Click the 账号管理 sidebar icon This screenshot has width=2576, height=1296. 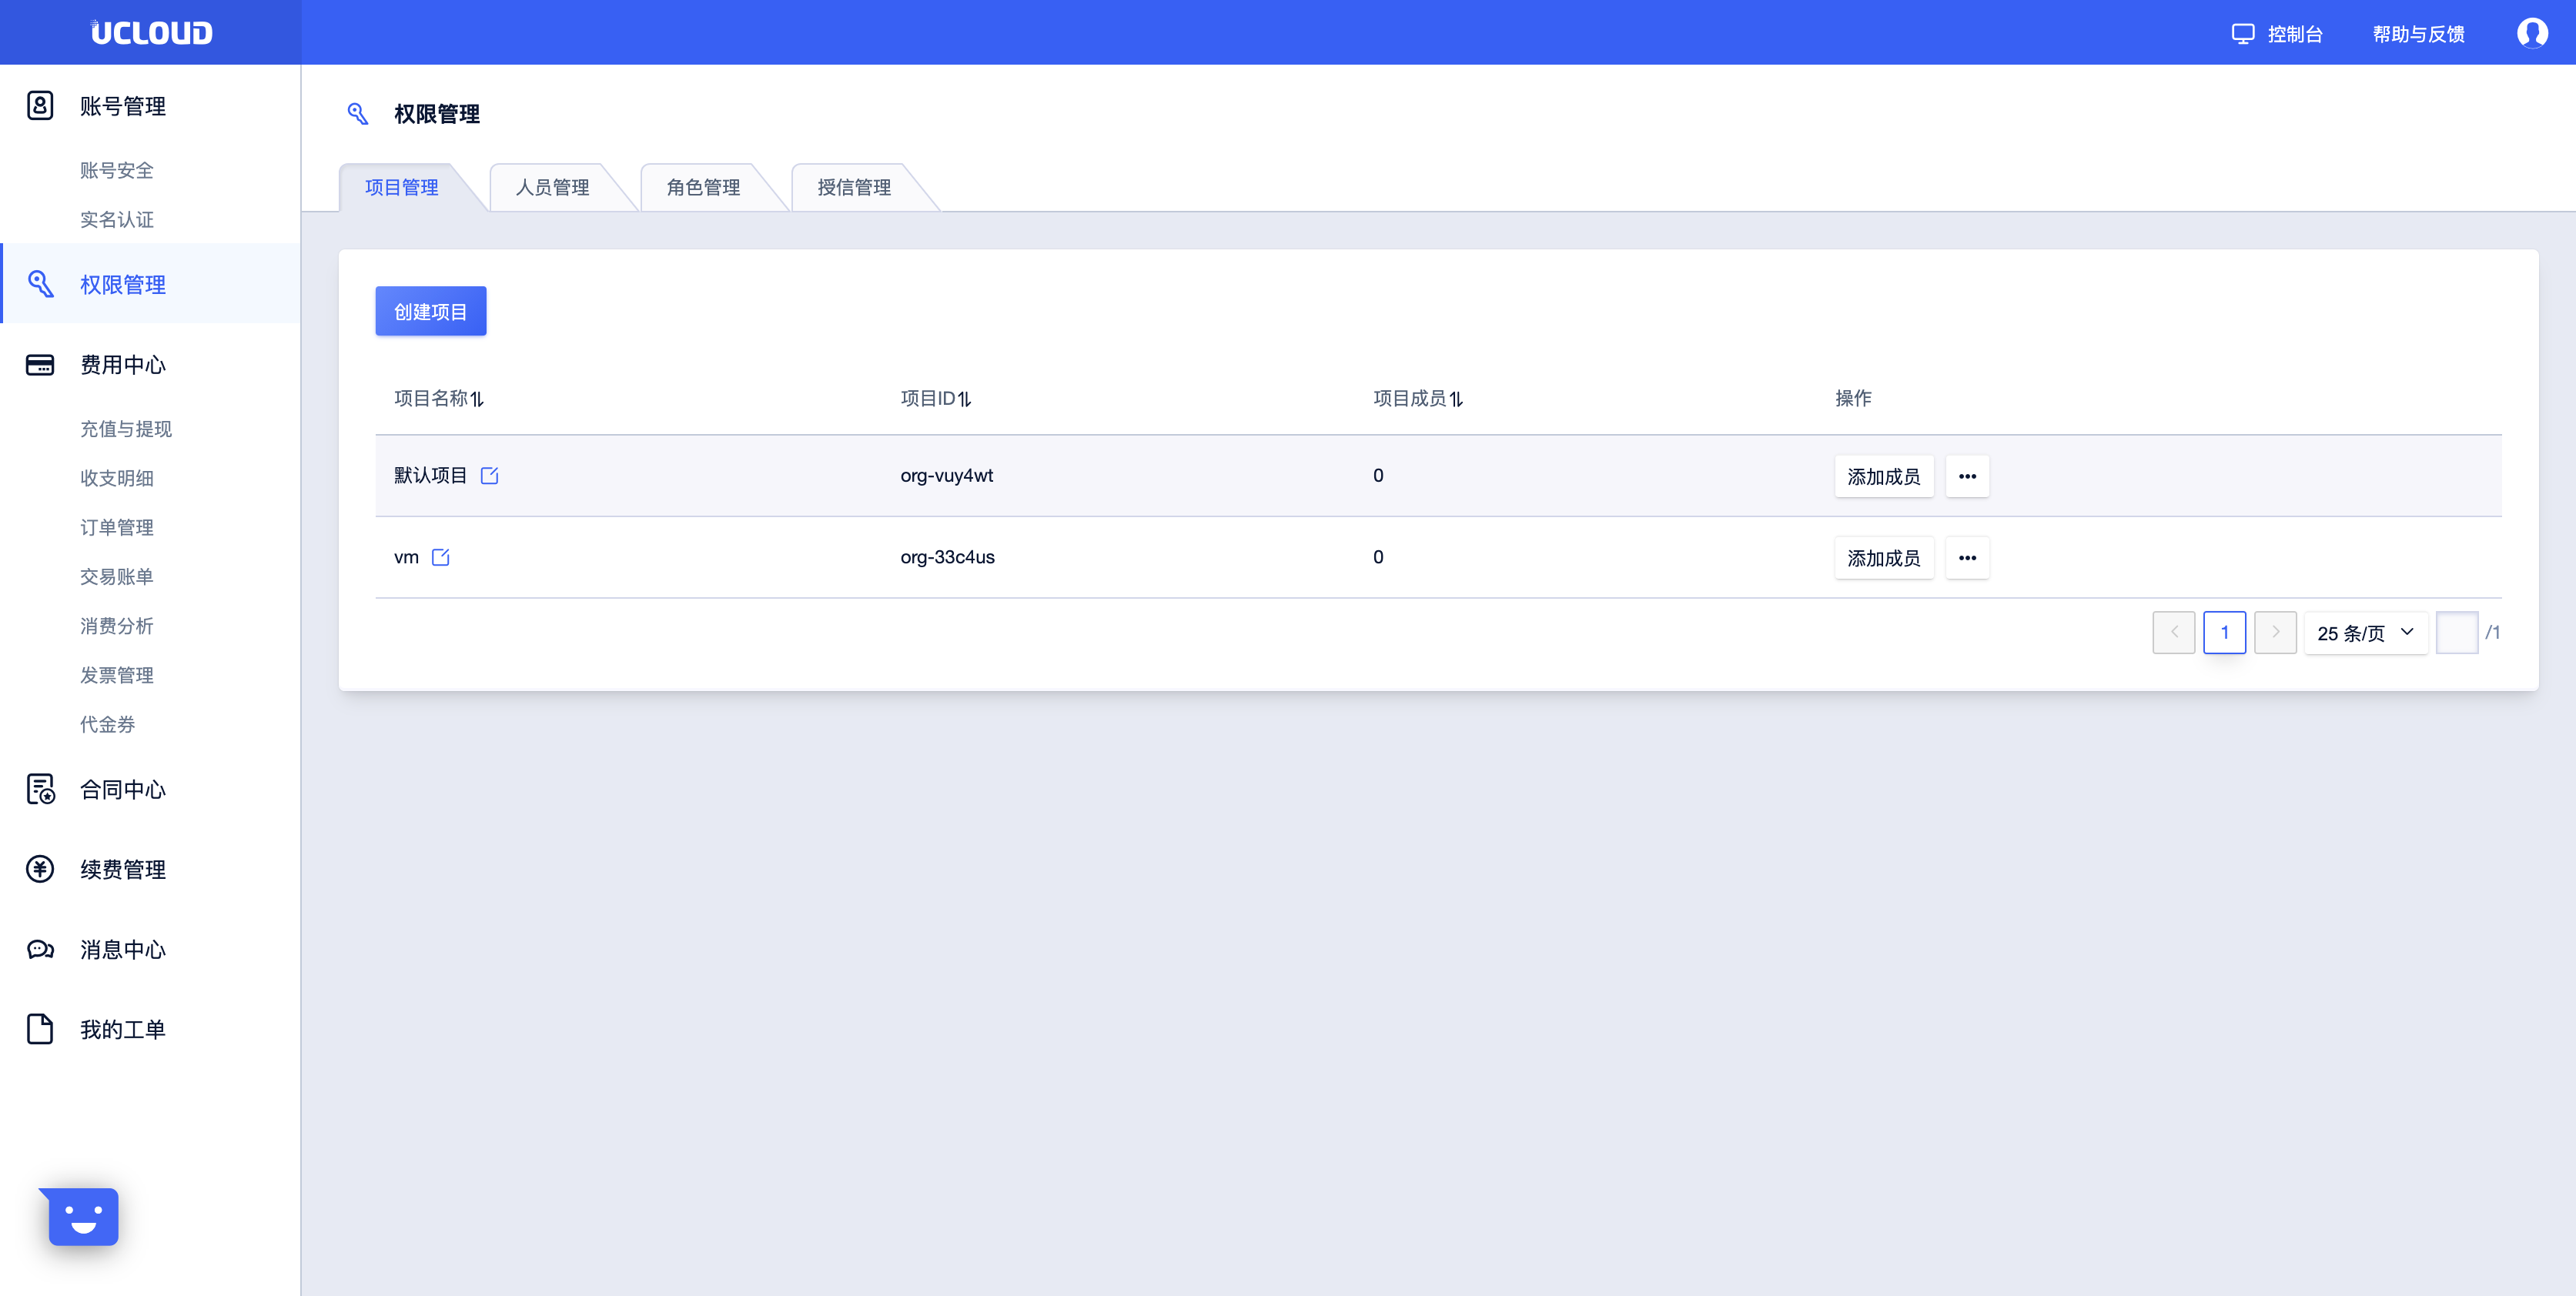pyautogui.click(x=40, y=106)
